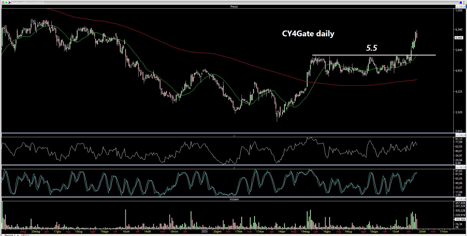Click the 2,815 price axis label
The image size is (467, 236).
(x=459, y=131)
